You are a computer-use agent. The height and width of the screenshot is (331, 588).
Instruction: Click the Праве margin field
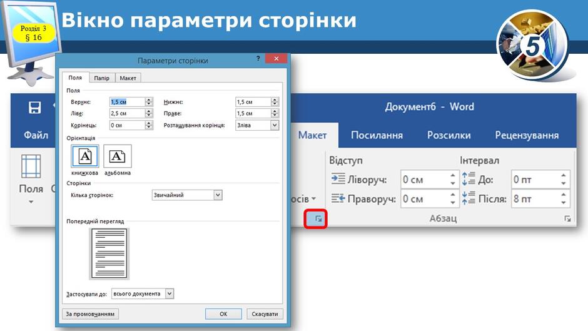click(253, 113)
